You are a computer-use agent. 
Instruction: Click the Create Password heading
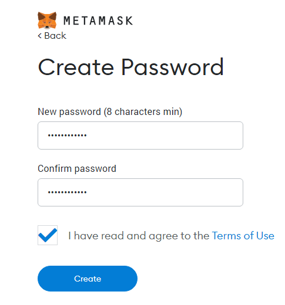130,67
